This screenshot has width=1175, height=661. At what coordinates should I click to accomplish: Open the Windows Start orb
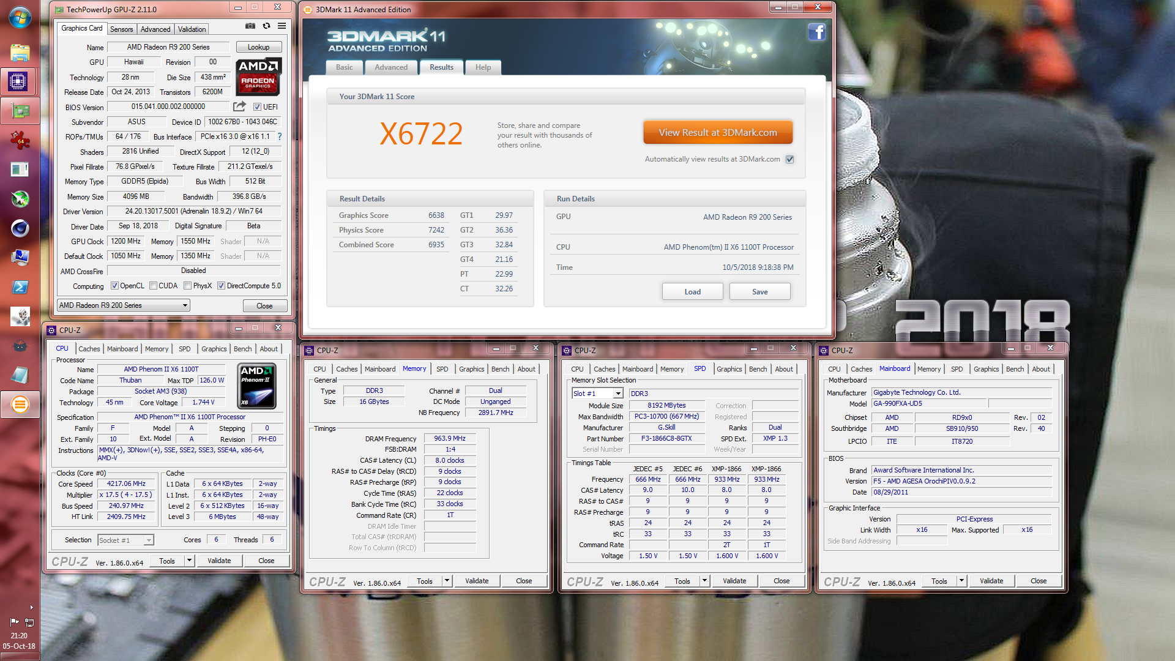20,17
